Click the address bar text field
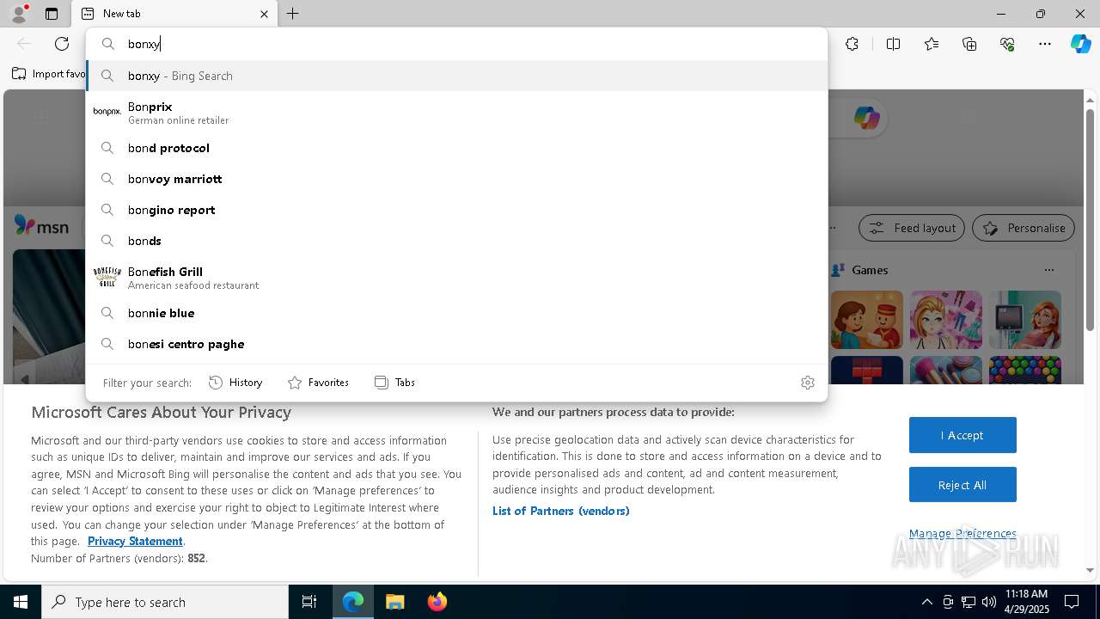The width and height of the screenshot is (1100, 619). coord(456,44)
